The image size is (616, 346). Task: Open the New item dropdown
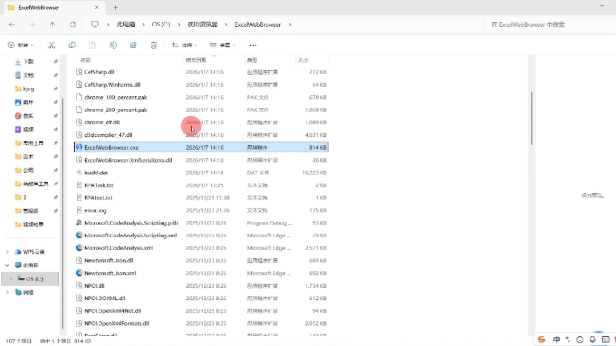[21, 45]
